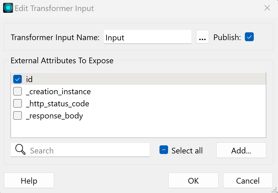Click the magnifying glass search icon
The height and width of the screenshot is (193, 278).
tap(20, 150)
